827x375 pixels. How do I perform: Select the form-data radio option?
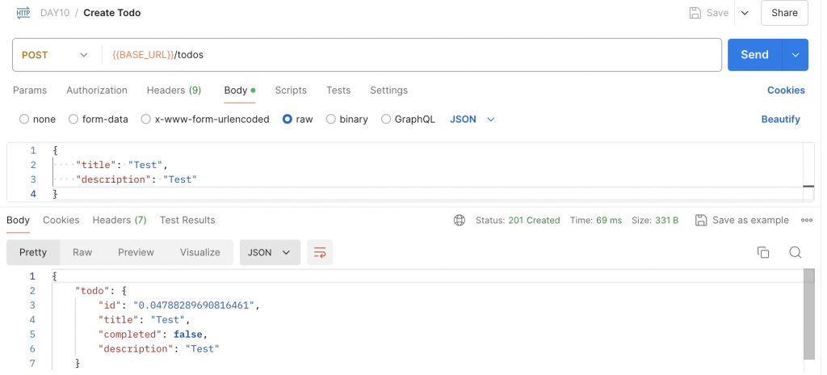(x=73, y=120)
